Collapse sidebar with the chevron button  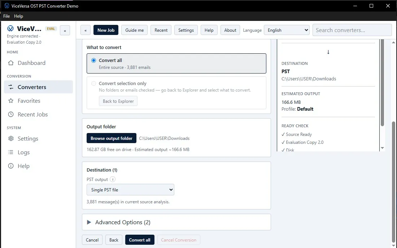pyautogui.click(x=65, y=30)
